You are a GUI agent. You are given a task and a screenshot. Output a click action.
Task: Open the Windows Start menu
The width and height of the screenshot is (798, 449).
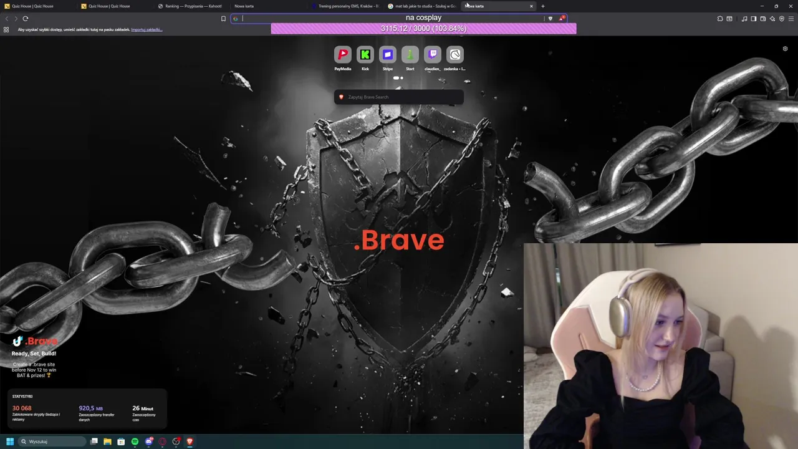click(9, 442)
